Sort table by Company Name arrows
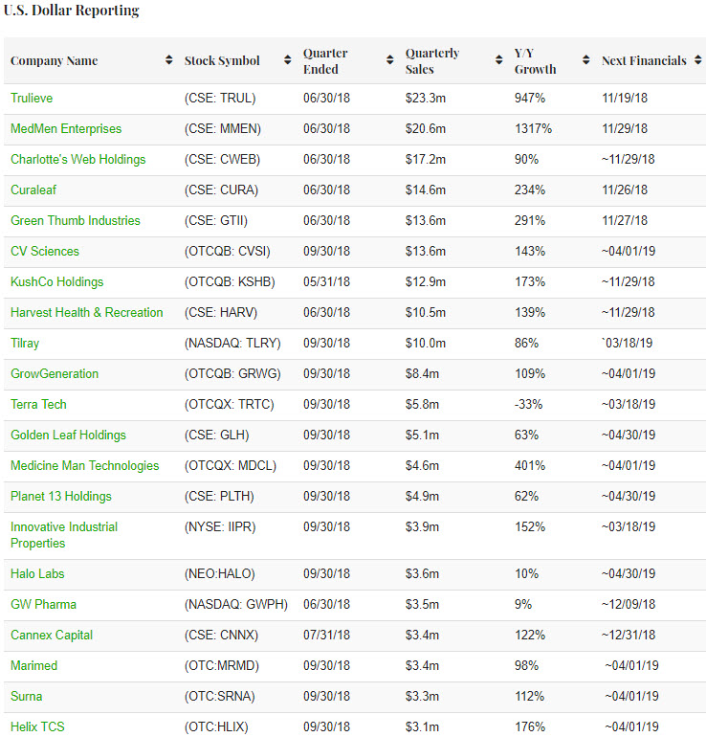The width and height of the screenshot is (706, 737). point(169,60)
